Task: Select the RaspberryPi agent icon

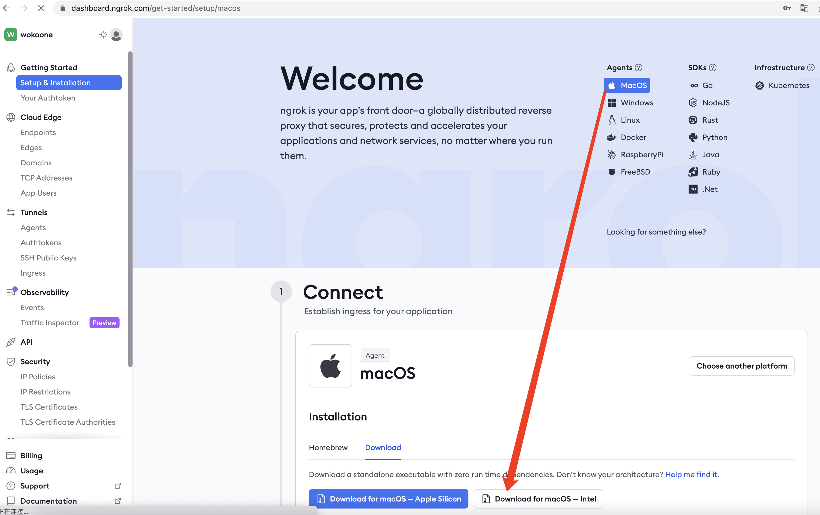Action: [612, 154]
